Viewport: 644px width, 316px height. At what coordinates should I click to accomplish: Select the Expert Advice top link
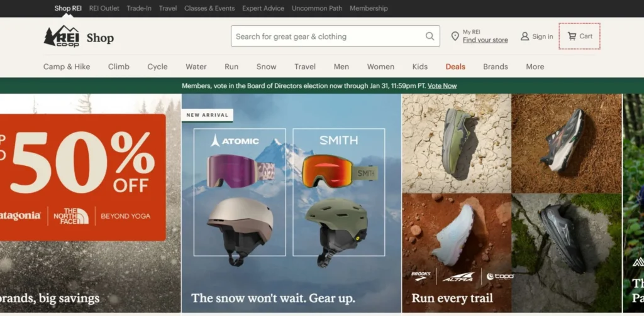pyautogui.click(x=263, y=9)
